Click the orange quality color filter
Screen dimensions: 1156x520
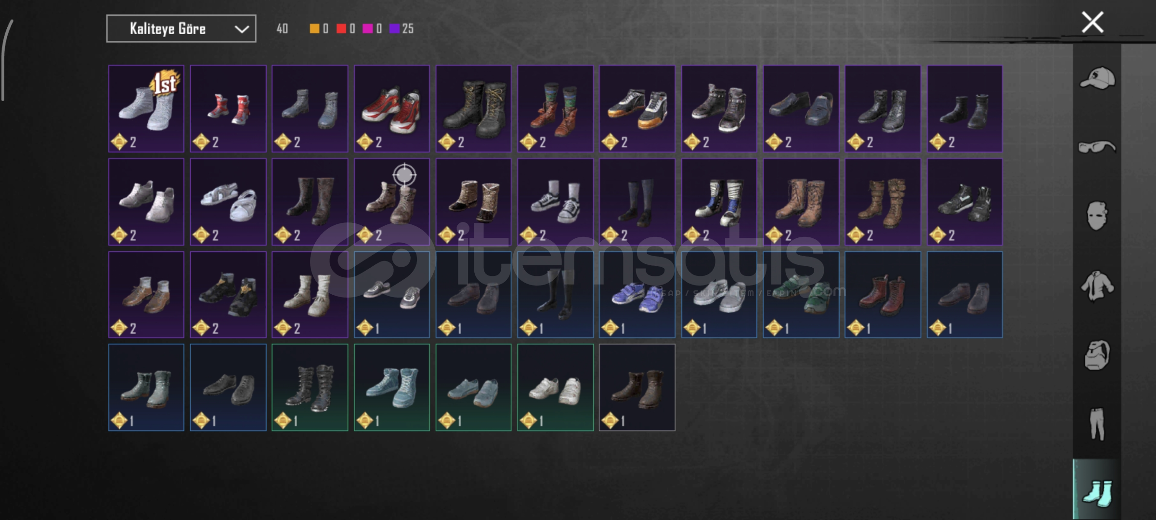(319, 29)
